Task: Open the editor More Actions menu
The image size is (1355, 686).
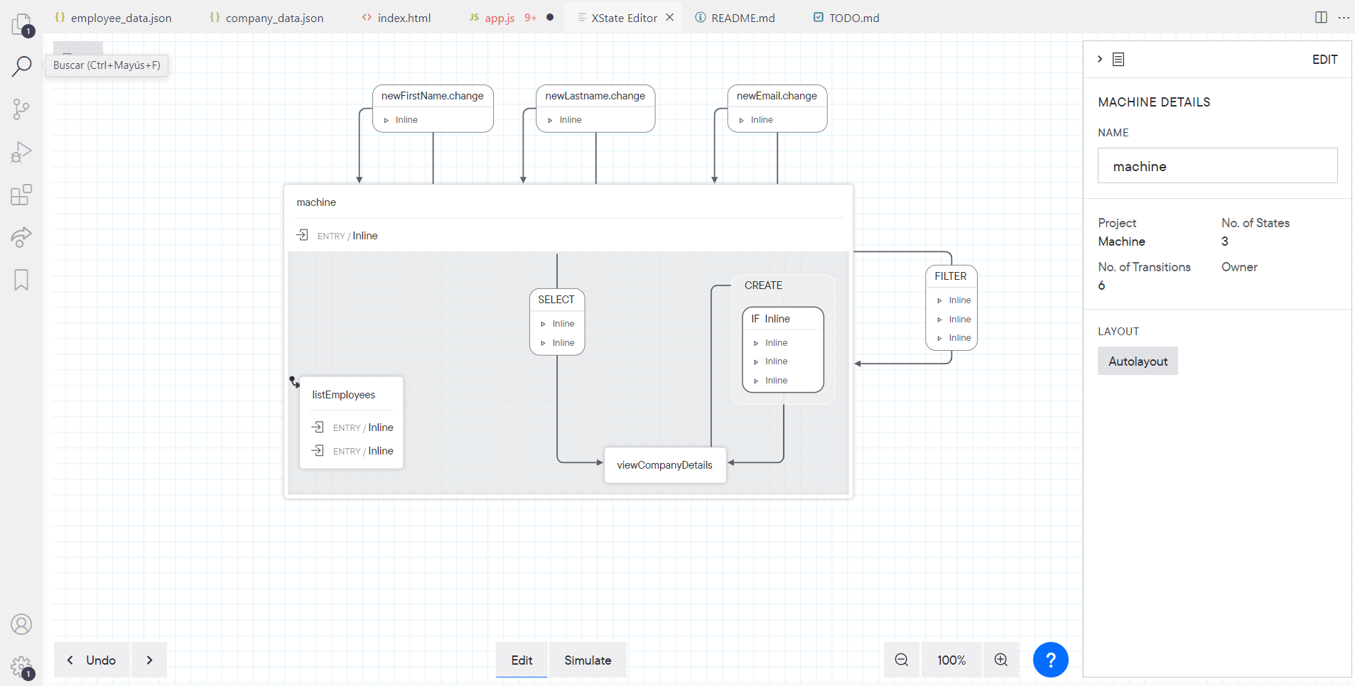Action: click(x=1344, y=18)
